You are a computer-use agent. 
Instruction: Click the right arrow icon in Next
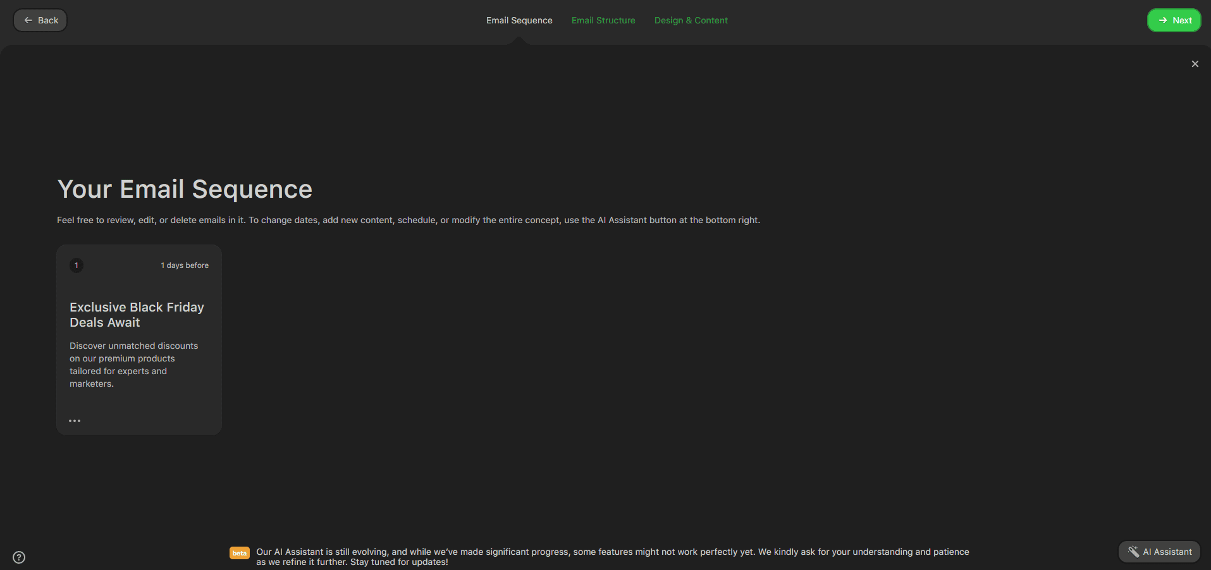tap(1162, 20)
